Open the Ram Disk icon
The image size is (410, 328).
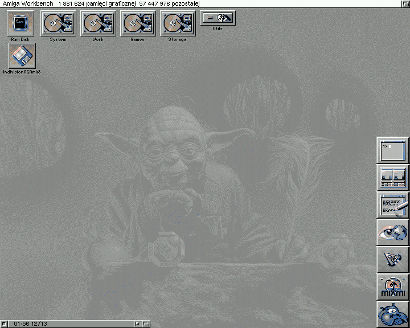coord(20,23)
